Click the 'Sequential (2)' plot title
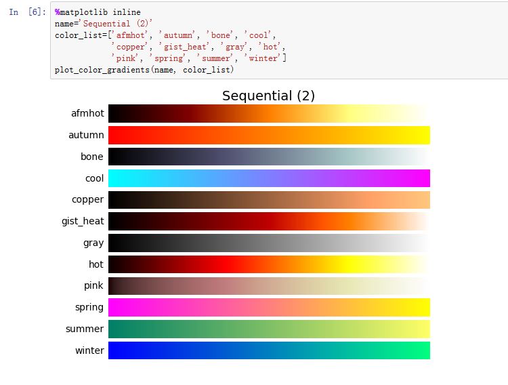This screenshot has height=385, width=508. 268,96
